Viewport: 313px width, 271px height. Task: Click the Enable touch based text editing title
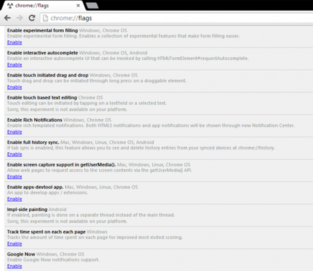(42, 97)
